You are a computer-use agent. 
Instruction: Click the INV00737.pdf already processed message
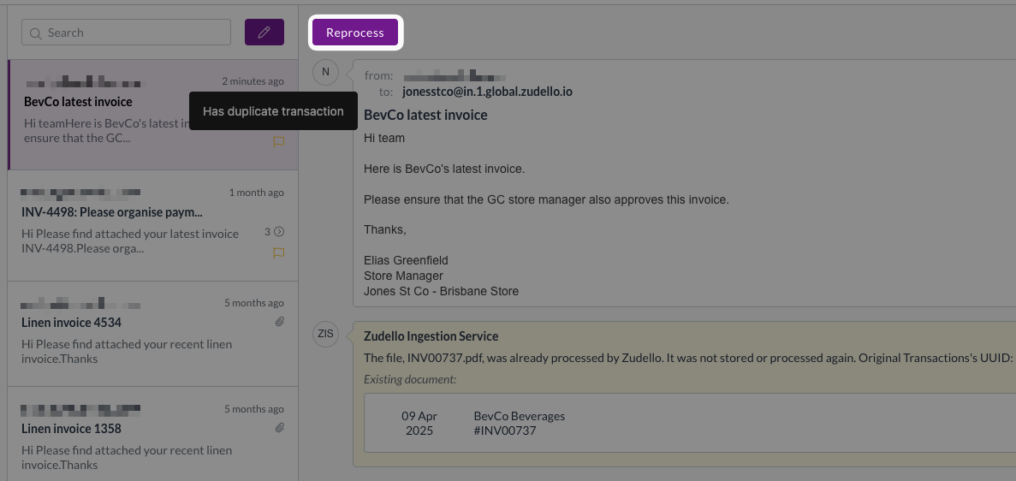[688, 358]
